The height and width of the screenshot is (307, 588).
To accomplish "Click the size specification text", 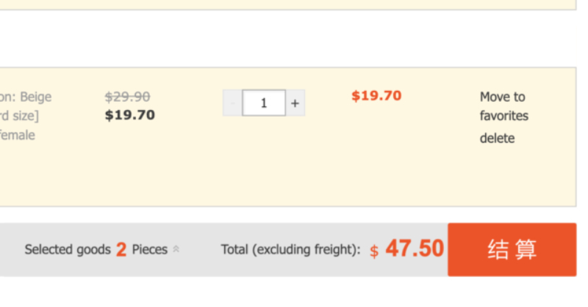I will click(19, 116).
